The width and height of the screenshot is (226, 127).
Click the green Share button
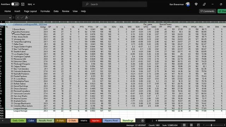pos(222,11)
